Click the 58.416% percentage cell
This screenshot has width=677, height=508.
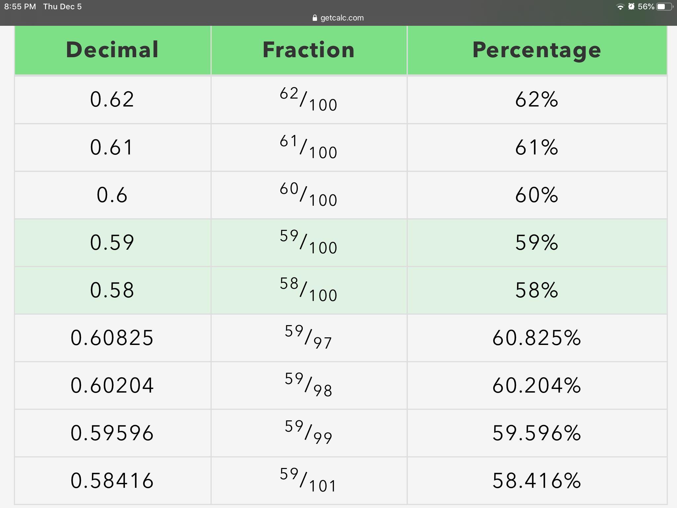click(x=537, y=481)
